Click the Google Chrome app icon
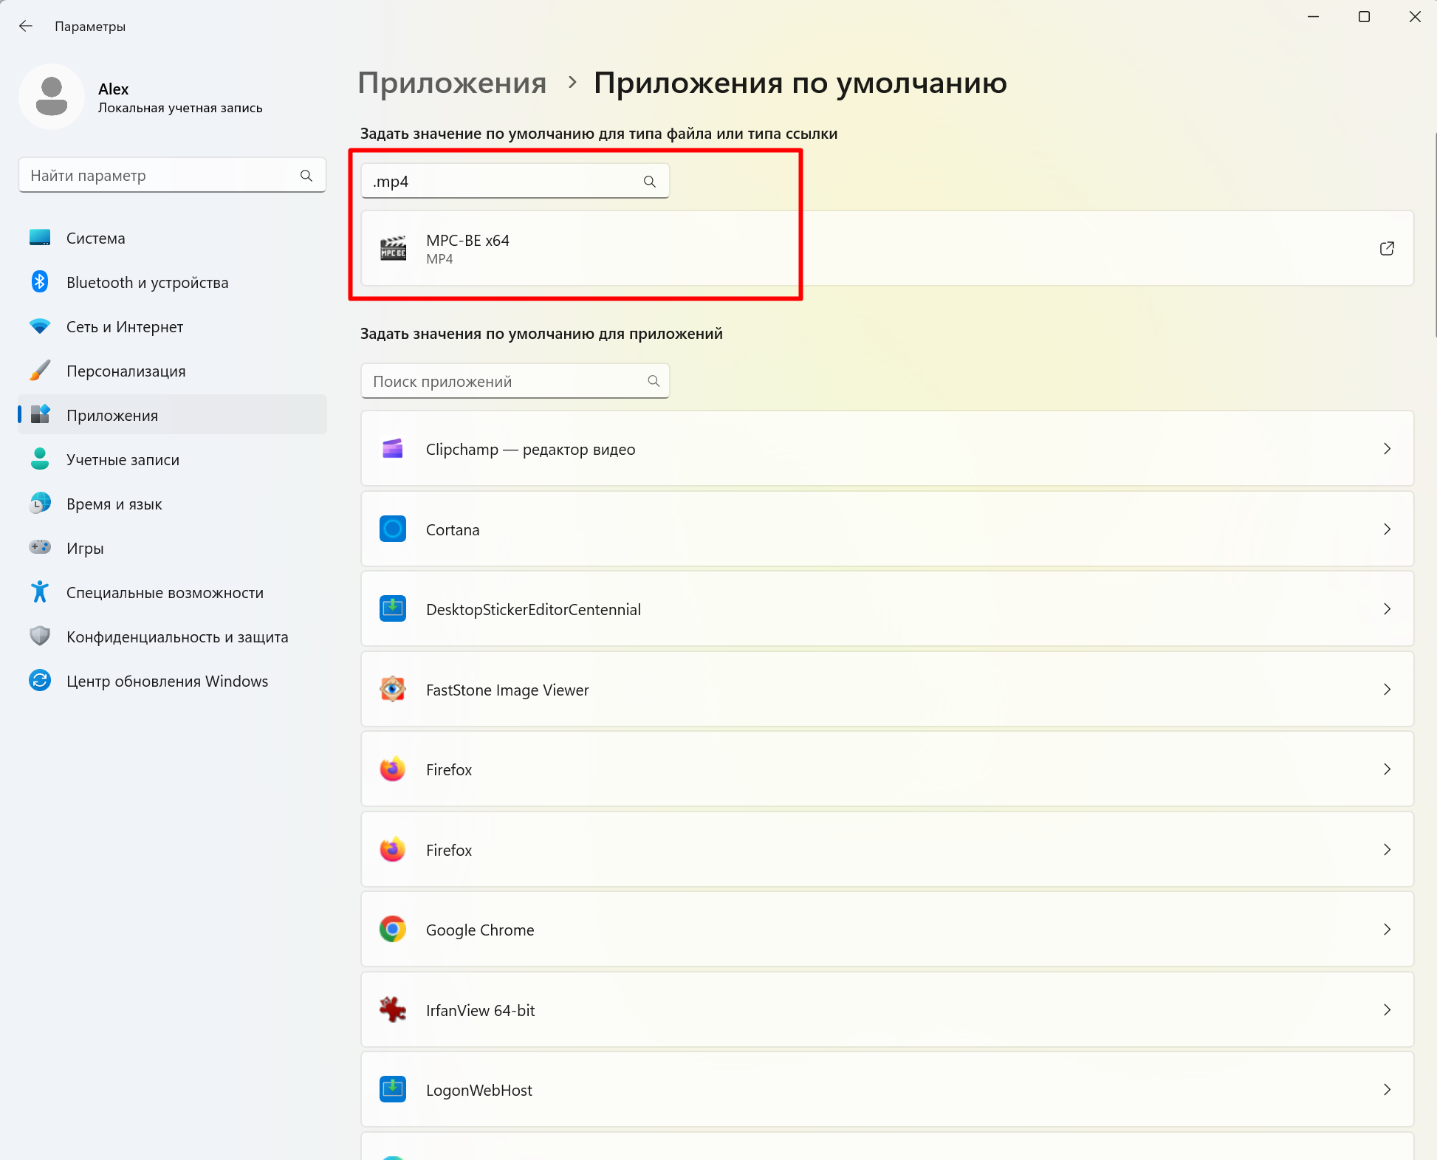1437x1160 pixels. [x=393, y=930]
